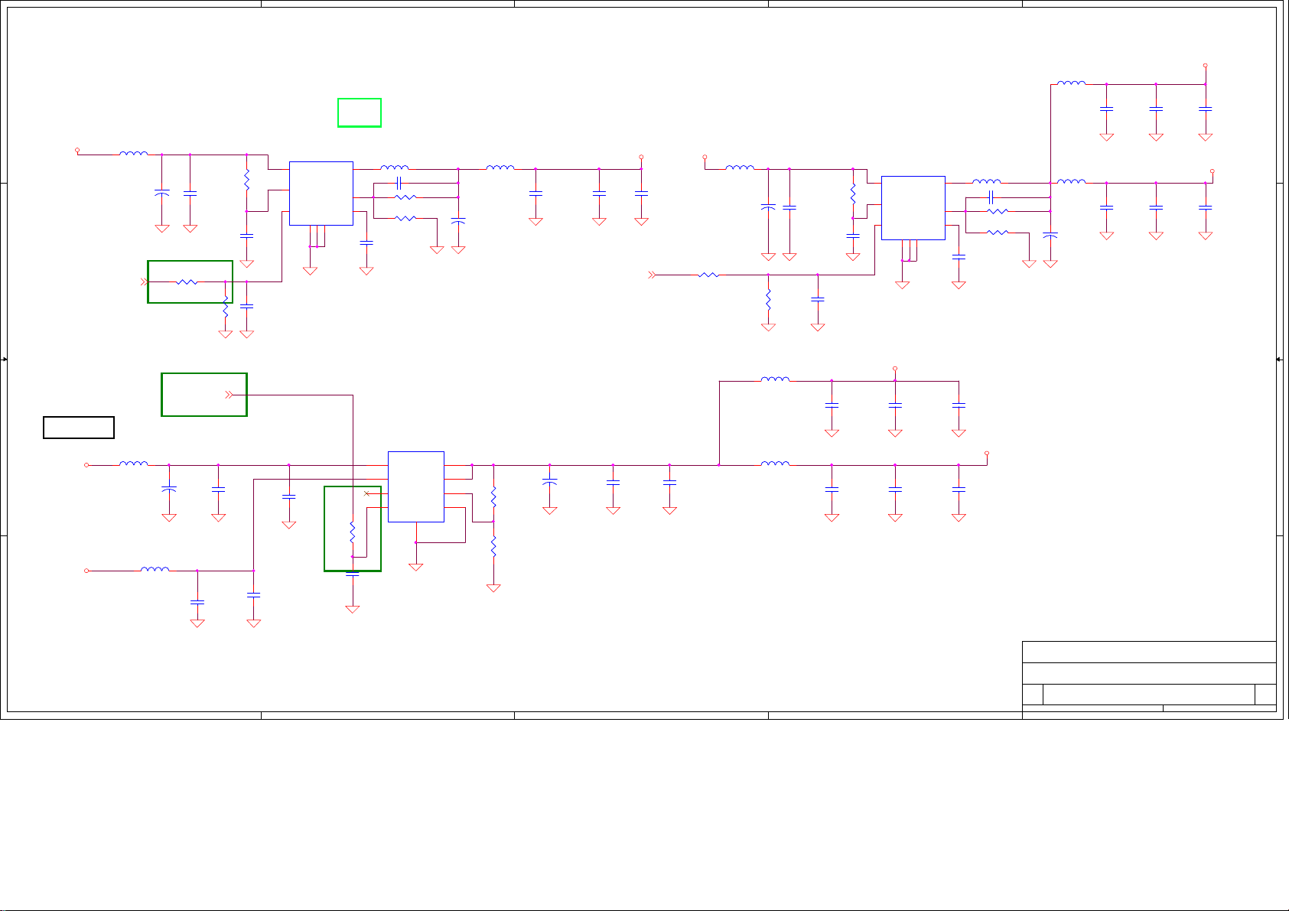Click the arrow marker on right sheet border
1289x911 pixels.
tap(1279, 359)
